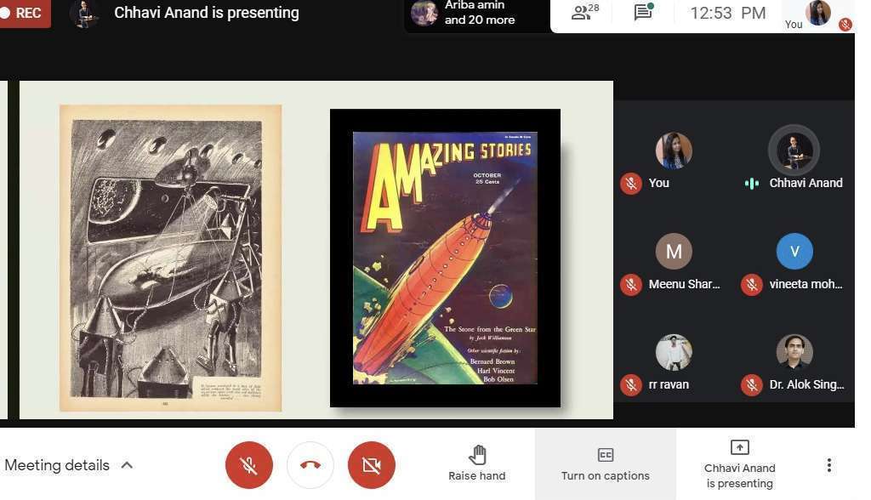
Task: Click the speaking indicator beside Chhavi Anand
Action: (752, 184)
